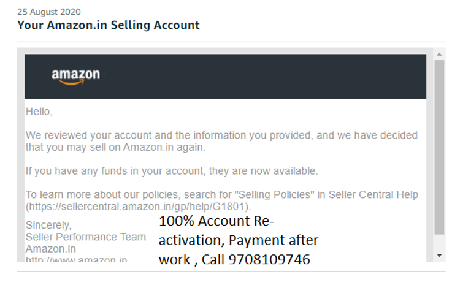Screen dimensions: 471x285
Task: Click the vertical scrollbar thumb
Action: coord(439,147)
